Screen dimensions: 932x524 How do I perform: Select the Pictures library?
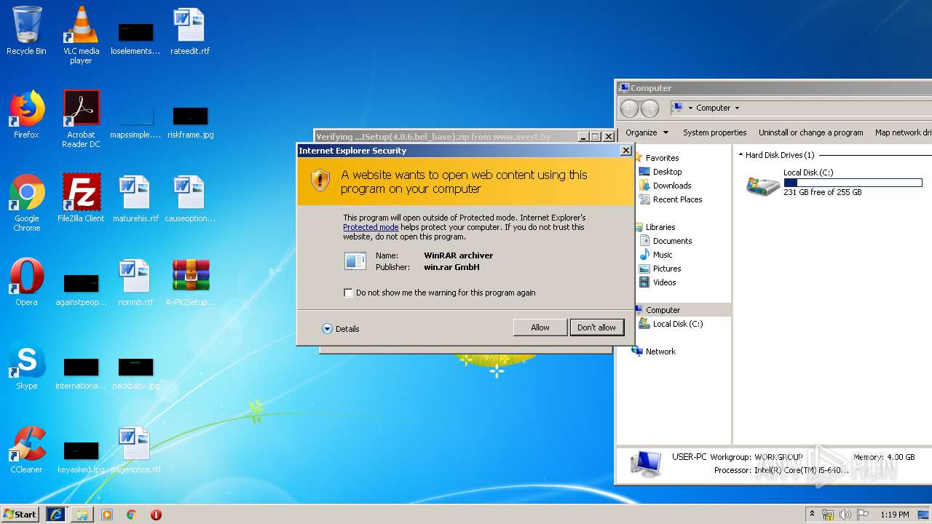point(667,269)
